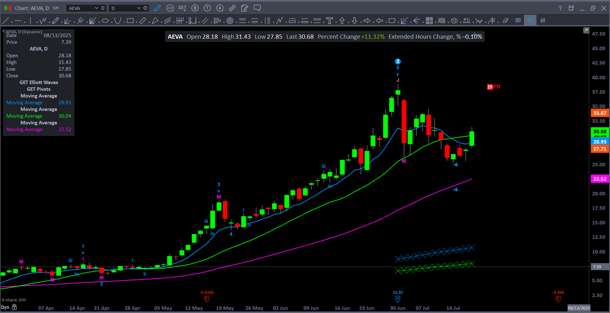Select the Horizontal Line drawing tool
Viewport: 610px width, 313px height.
click(18, 21)
